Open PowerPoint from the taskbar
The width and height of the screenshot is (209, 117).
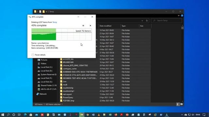click(127, 115)
